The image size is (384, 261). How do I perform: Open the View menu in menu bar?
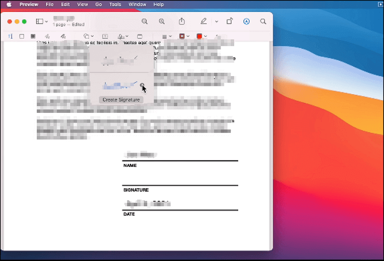tap(82, 4)
